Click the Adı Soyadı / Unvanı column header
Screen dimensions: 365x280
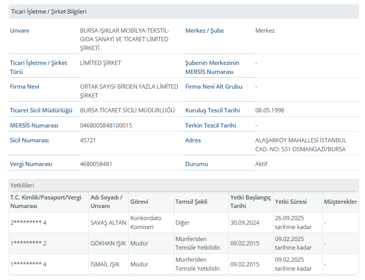(106, 201)
